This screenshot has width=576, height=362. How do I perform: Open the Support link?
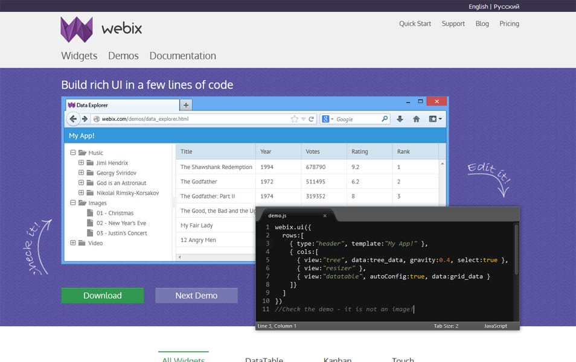pos(453,24)
